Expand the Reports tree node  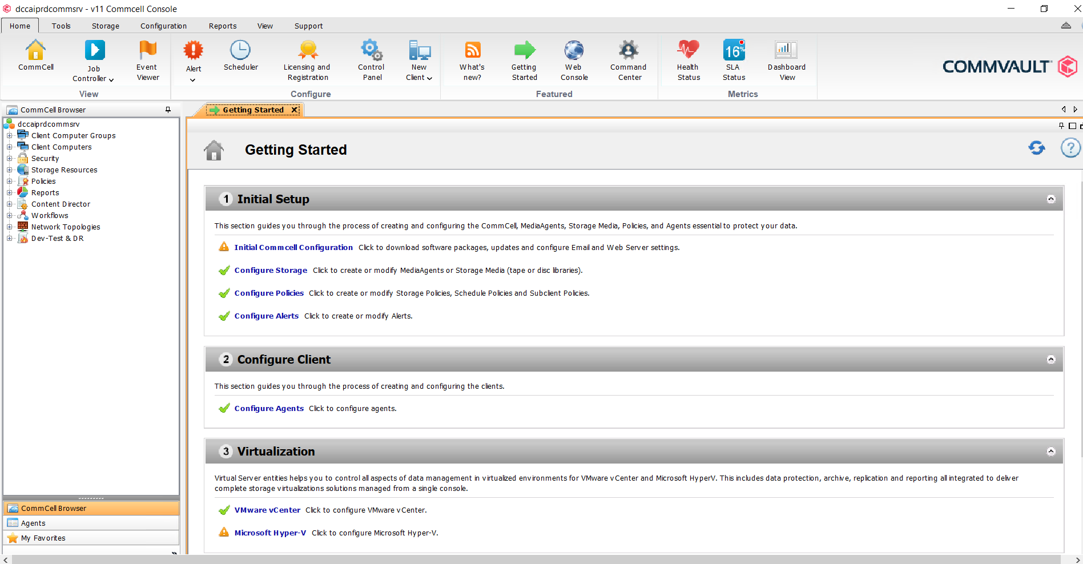tap(9, 192)
